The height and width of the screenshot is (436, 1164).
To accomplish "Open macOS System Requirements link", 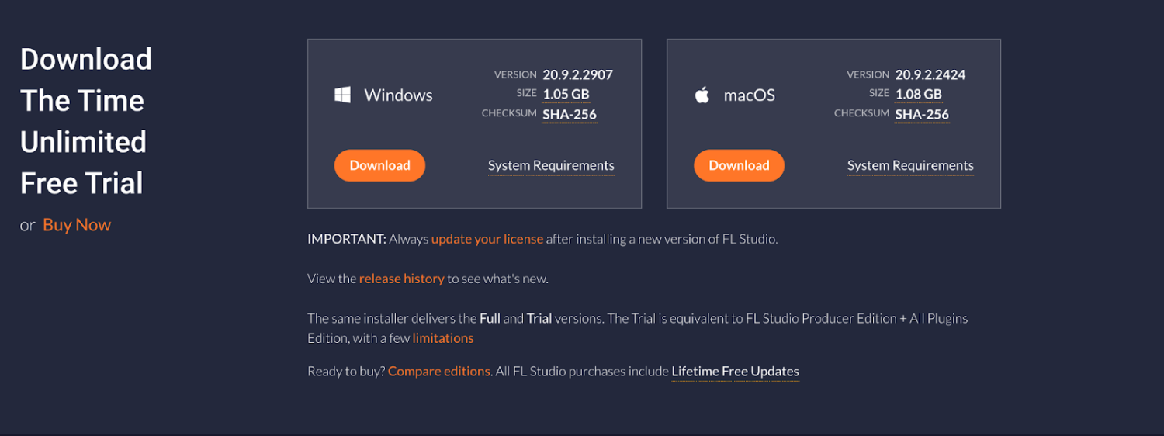I will (x=910, y=166).
